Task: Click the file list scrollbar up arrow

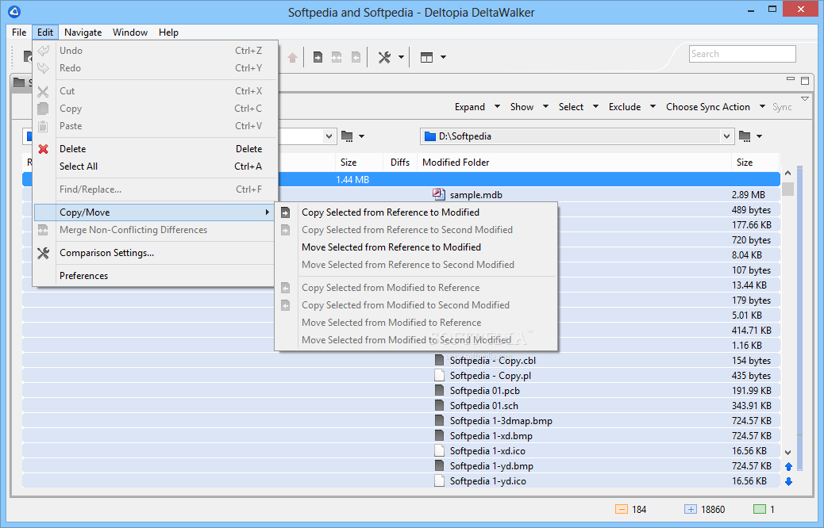Action: pyautogui.click(x=787, y=173)
